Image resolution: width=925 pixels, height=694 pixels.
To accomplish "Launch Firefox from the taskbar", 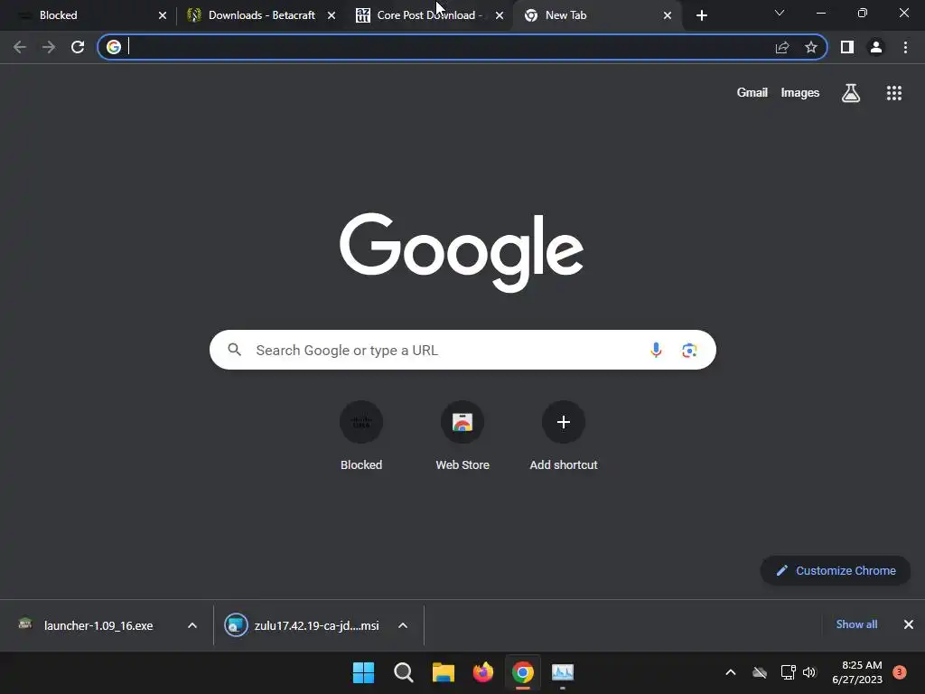I will coord(483,672).
